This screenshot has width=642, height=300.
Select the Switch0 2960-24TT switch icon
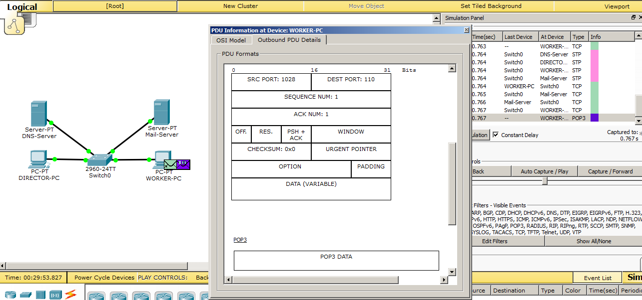coord(100,159)
